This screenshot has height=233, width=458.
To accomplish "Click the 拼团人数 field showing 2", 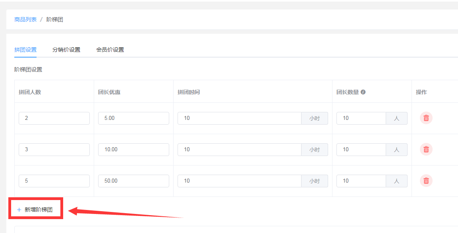I will point(54,118).
